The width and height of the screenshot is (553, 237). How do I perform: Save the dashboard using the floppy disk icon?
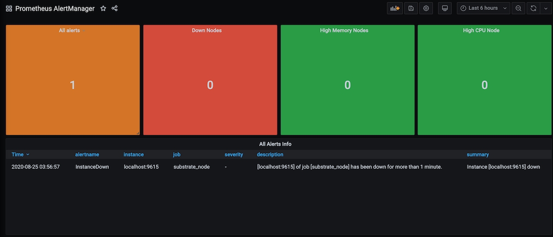(411, 8)
